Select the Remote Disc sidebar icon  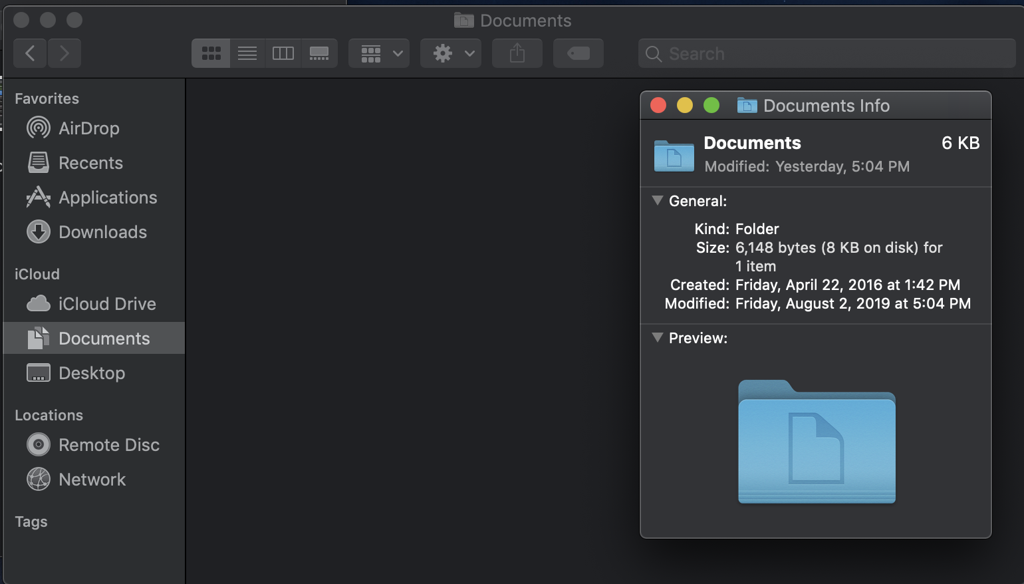pos(39,444)
